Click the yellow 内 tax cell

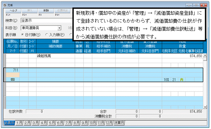click(x=182, y=80)
